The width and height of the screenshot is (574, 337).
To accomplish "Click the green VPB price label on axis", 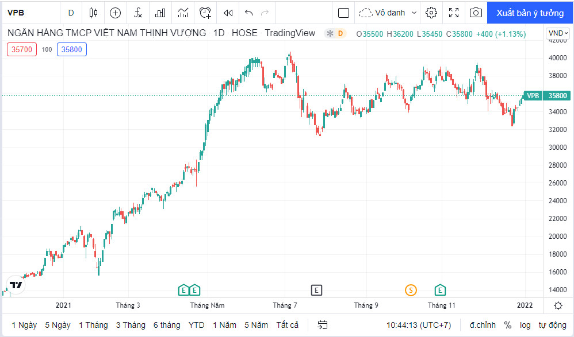I will pos(533,96).
